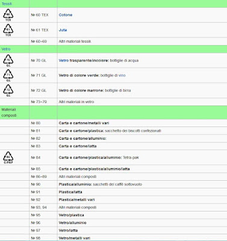Click the 70 GL recycling triangle icon

pos(8,60)
